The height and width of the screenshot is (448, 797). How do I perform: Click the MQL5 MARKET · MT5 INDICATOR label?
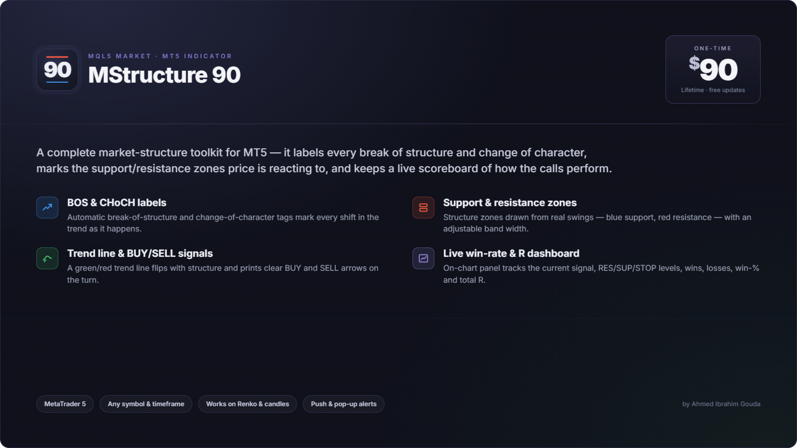point(160,56)
